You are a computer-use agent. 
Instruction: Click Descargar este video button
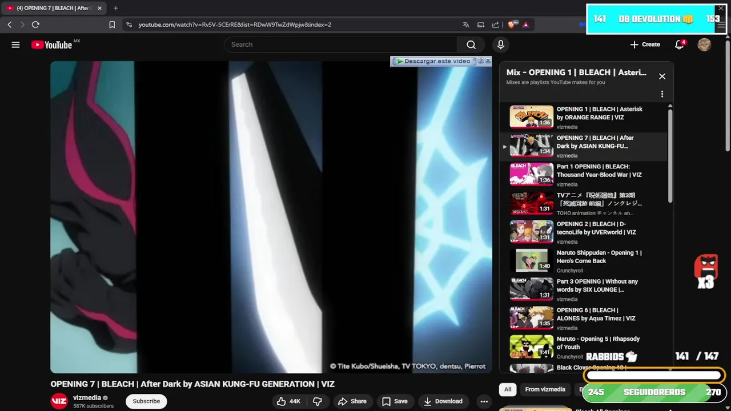pos(434,61)
